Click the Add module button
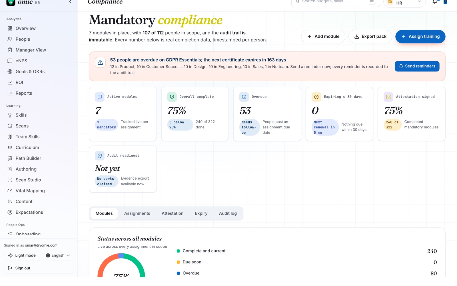Viewport: 457px width, 286px height. 323,37
